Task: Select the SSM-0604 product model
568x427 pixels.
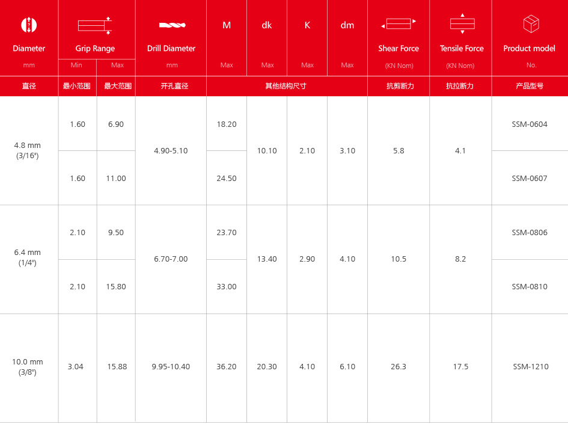Action: point(530,124)
